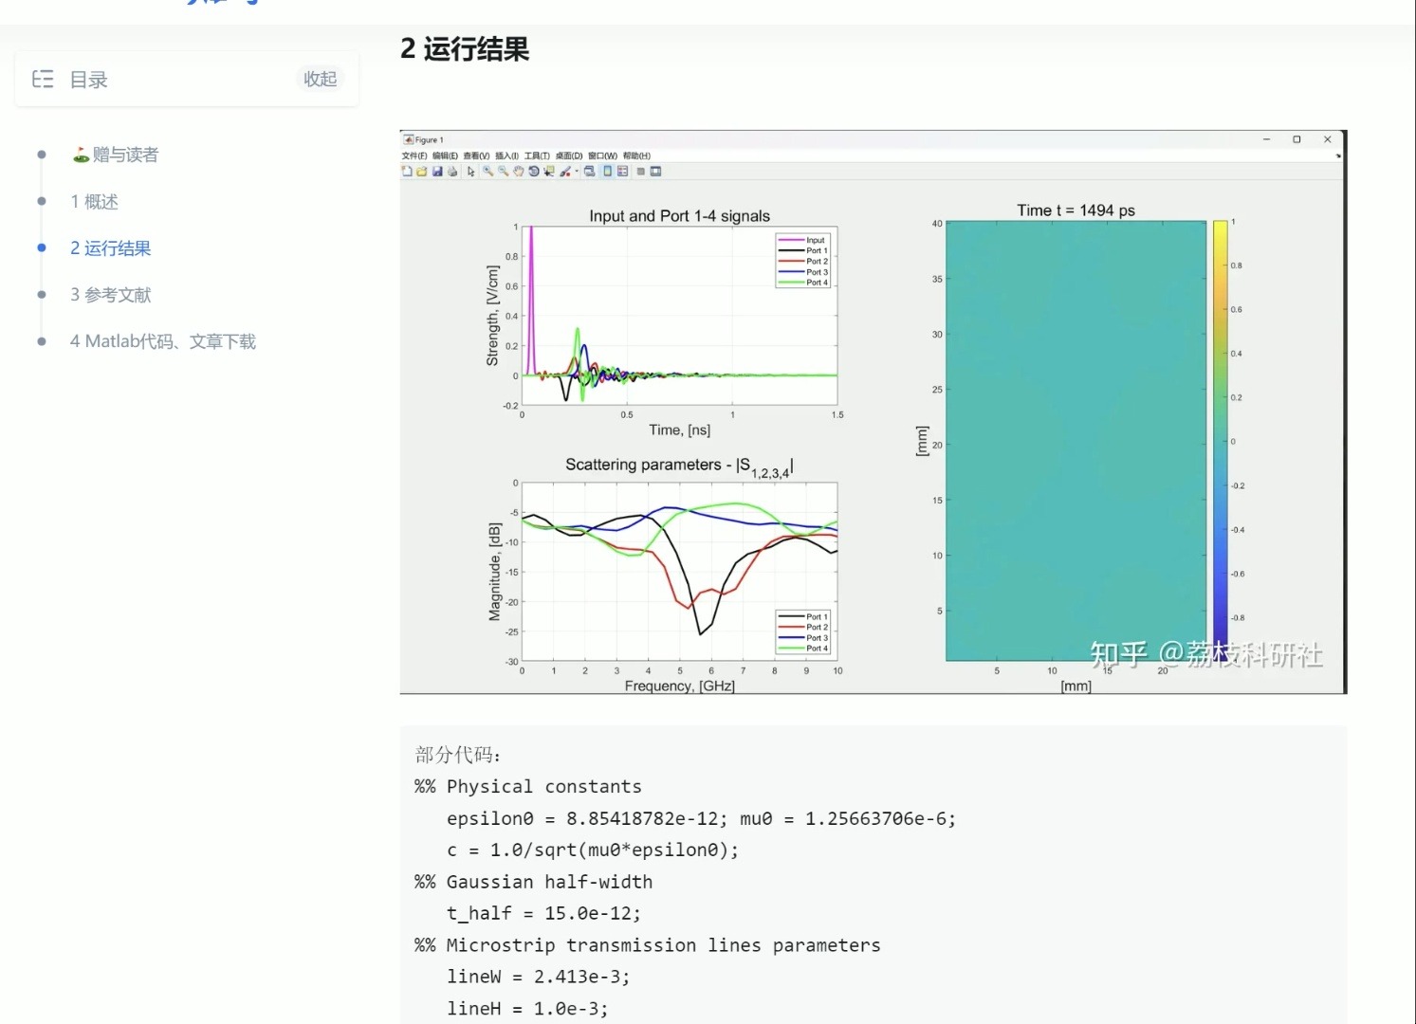Click the Scattering parameters plot legend
1416x1024 pixels.
[x=803, y=632]
